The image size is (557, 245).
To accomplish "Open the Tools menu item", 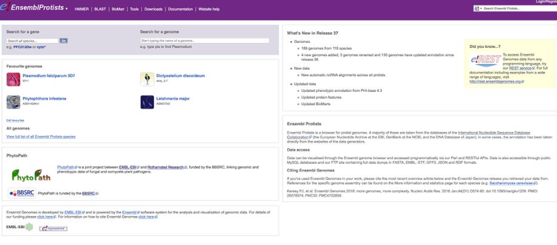I will pos(135,9).
